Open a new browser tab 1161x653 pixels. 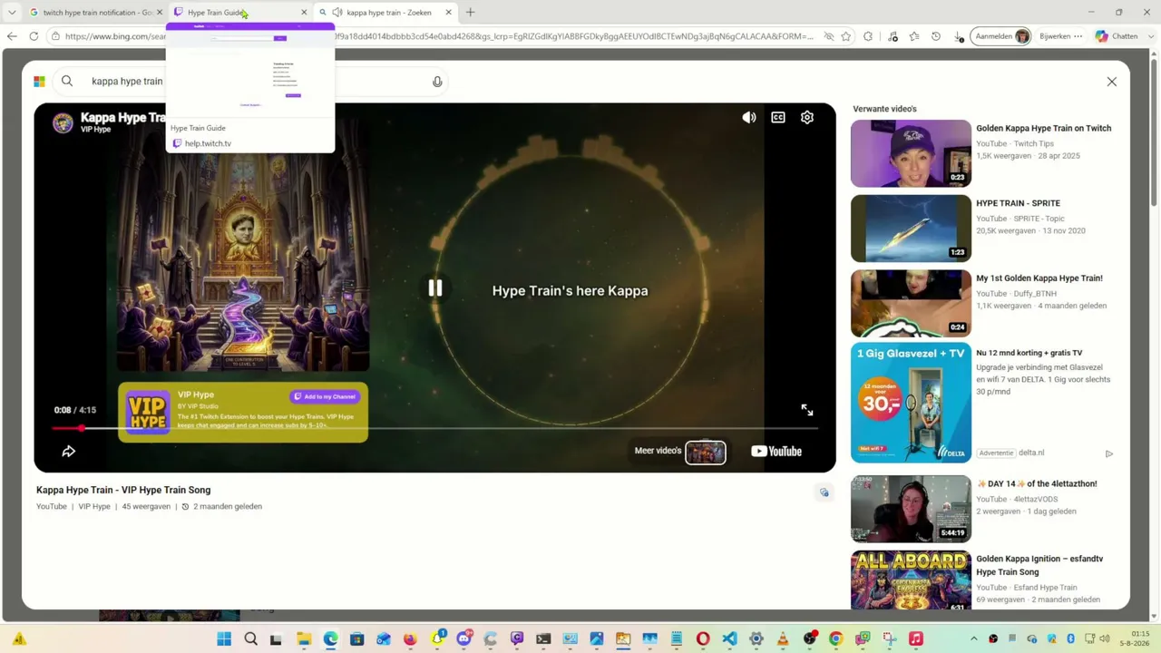pos(470,13)
